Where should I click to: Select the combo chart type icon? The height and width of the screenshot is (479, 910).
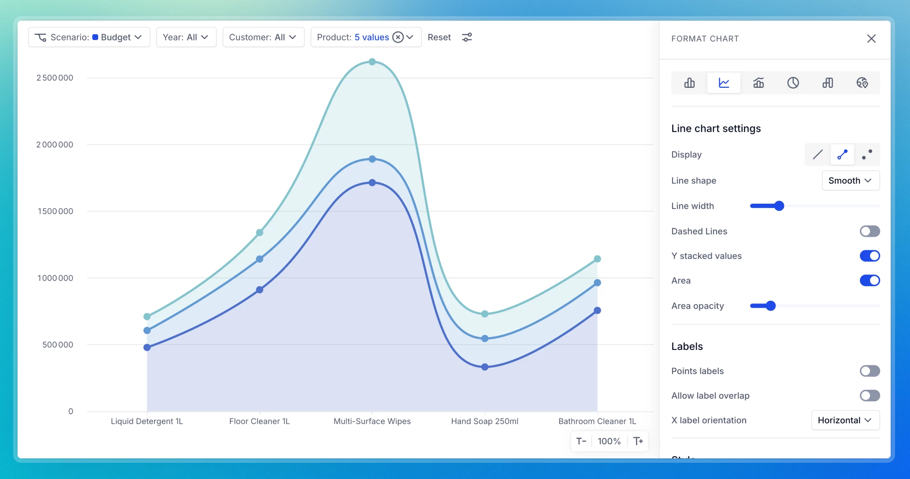pos(758,83)
